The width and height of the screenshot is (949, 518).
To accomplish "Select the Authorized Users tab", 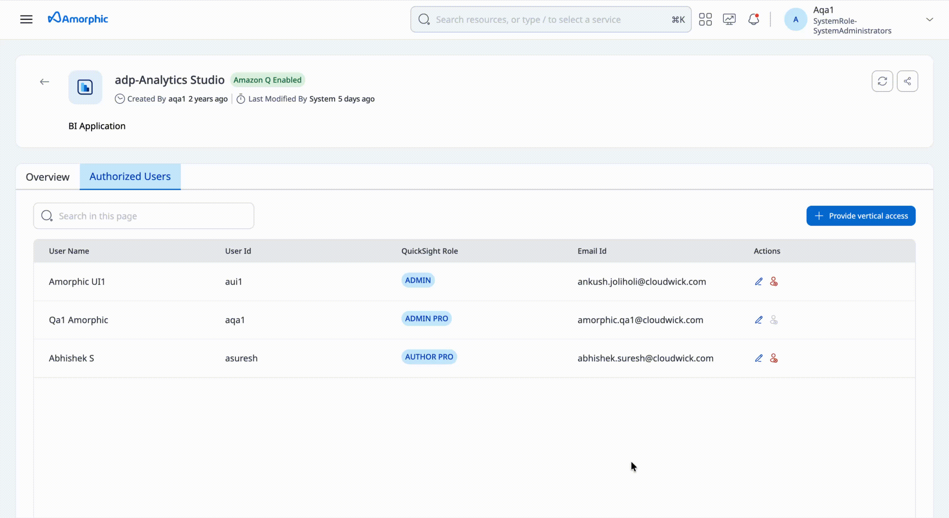I will pyautogui.click(x=130, y=177).
